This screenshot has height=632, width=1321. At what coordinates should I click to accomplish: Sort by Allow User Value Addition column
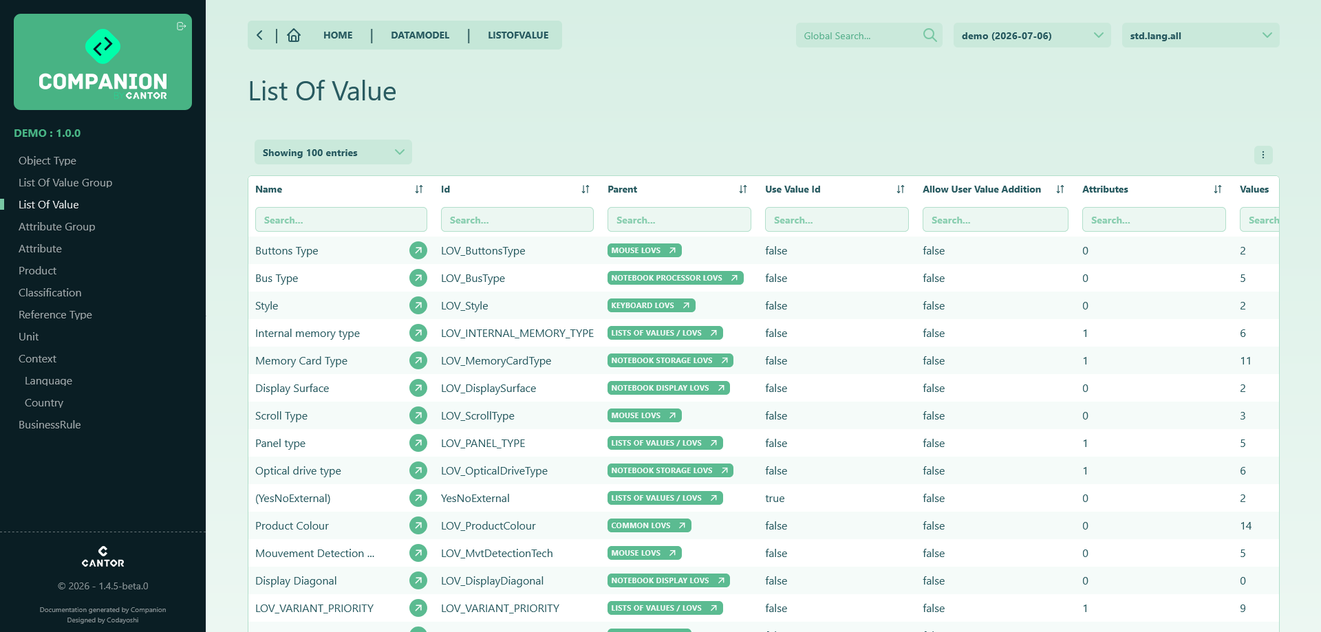tap(1060, 189)
